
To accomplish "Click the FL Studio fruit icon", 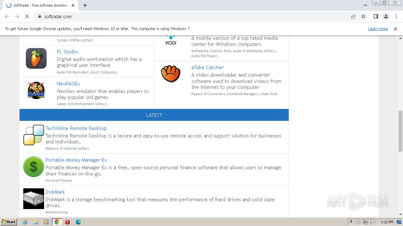I will point(36,58).
